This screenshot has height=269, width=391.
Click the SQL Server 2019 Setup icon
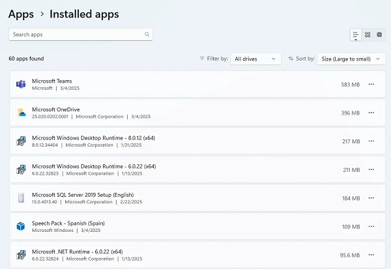tap(22, 198)
